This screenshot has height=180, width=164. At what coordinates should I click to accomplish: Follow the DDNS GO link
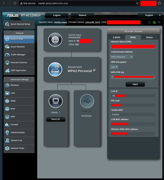[77, 44]
